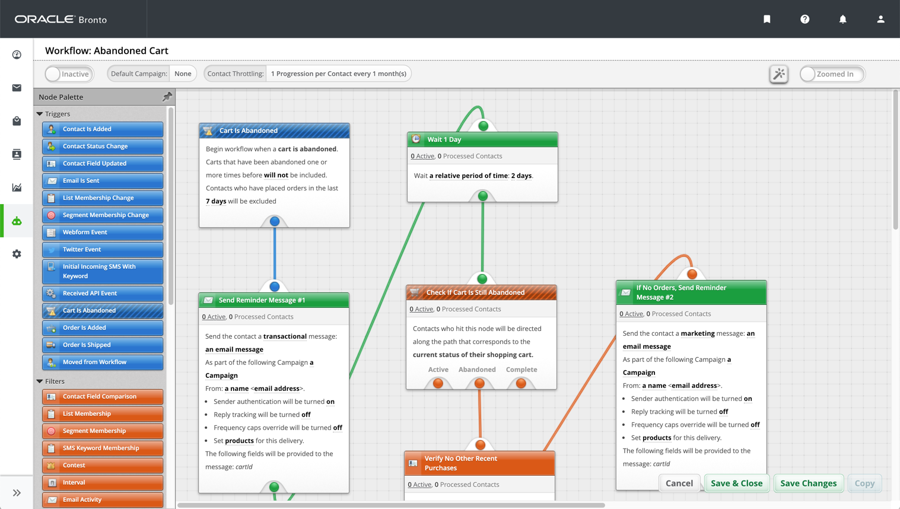Click Save & Close button
This screenshot has height=509, width=900.
coord(736,483)
